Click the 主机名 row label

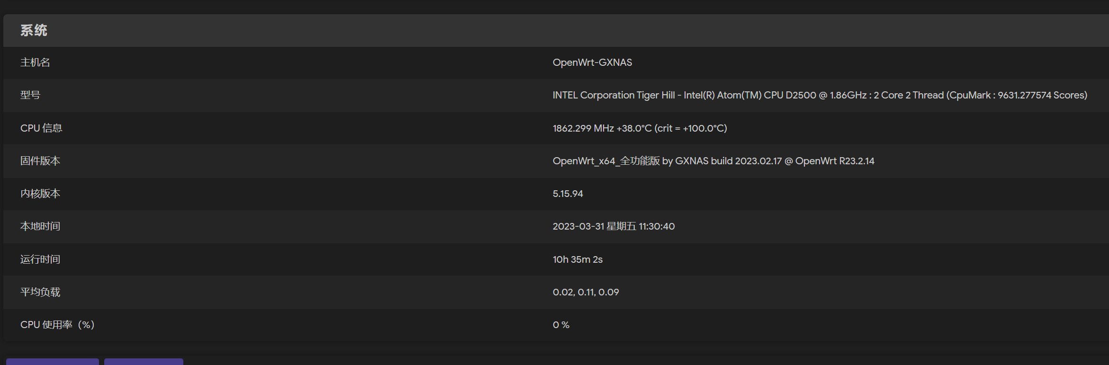[x=35, y=62]
